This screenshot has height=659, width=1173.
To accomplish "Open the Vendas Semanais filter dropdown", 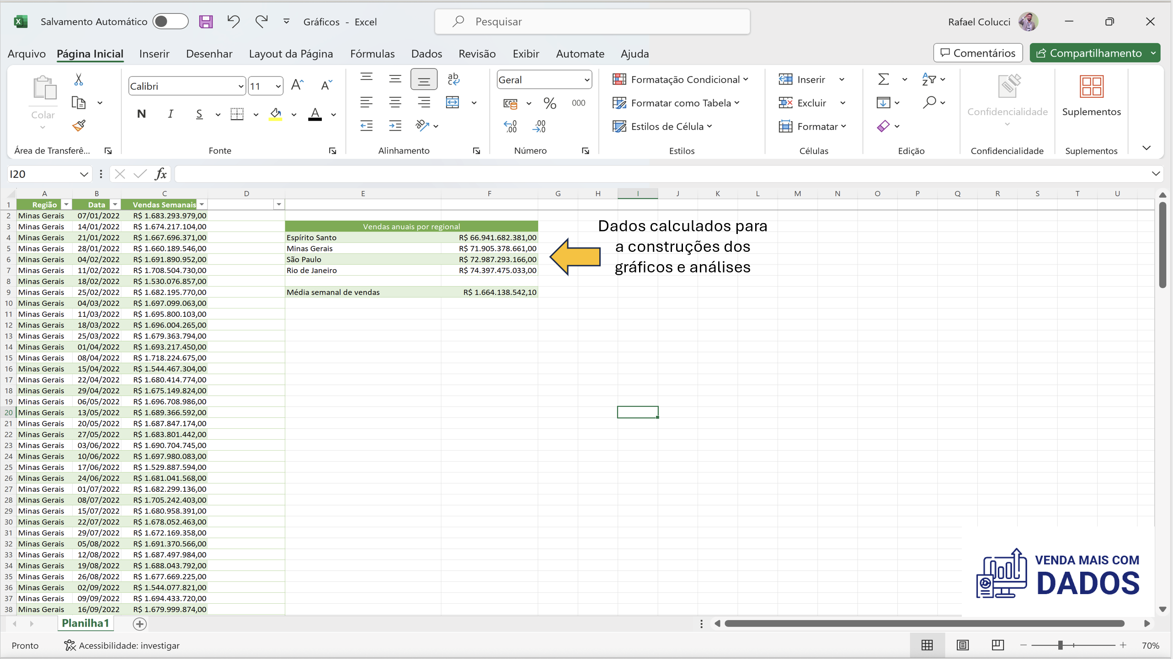I will (202, 204).
